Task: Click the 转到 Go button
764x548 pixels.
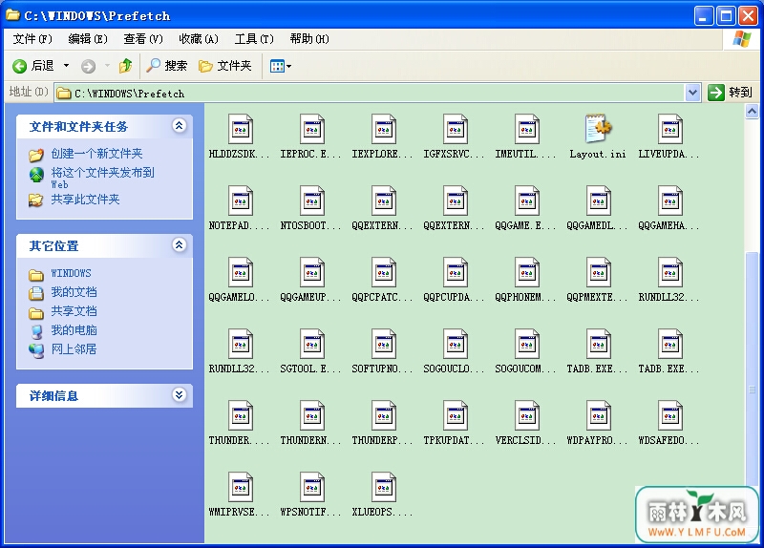Action: (730, 93)
